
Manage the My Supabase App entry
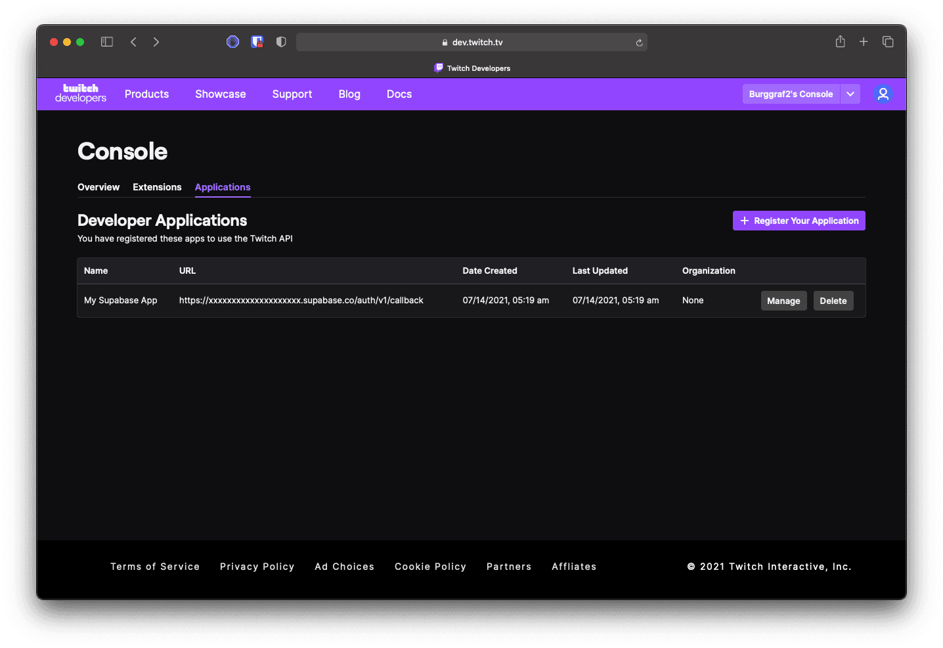[x=783, y=301]
